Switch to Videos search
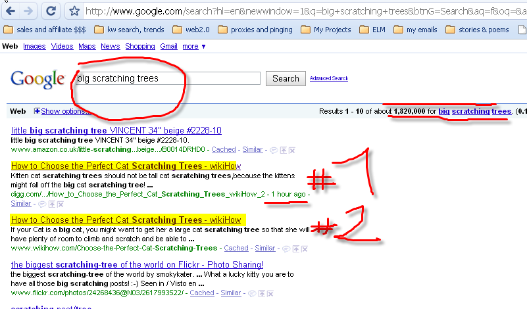This screenshot has height=309, width=527. click(x=63, y=46)
